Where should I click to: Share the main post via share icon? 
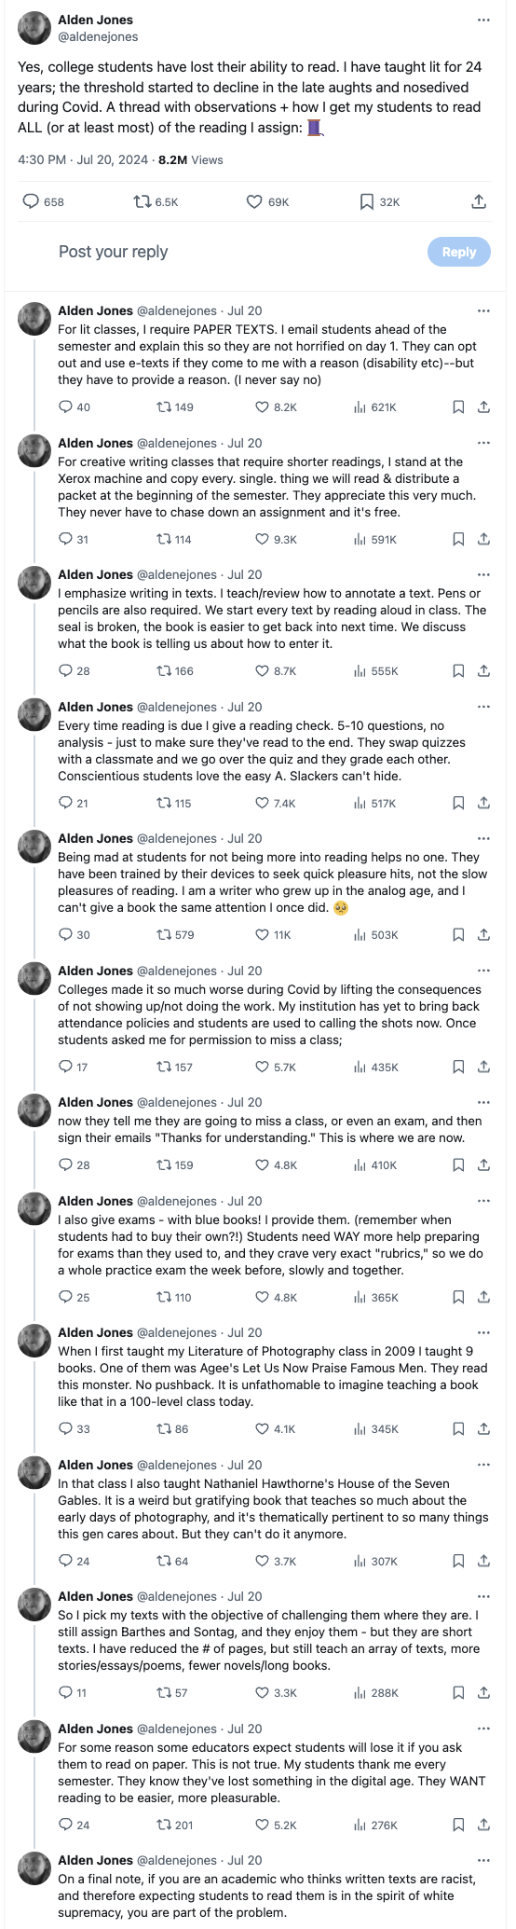(x=479, y=201)
